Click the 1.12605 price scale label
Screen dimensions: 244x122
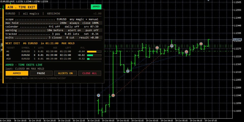click(237, 2)
